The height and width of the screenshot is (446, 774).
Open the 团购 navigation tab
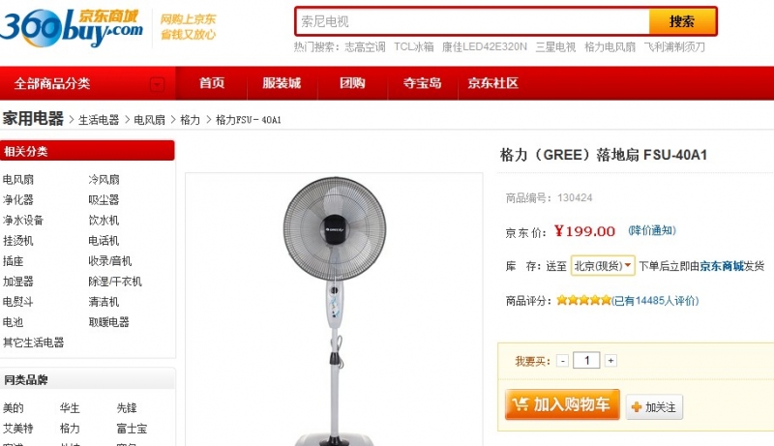coord(352,83)
